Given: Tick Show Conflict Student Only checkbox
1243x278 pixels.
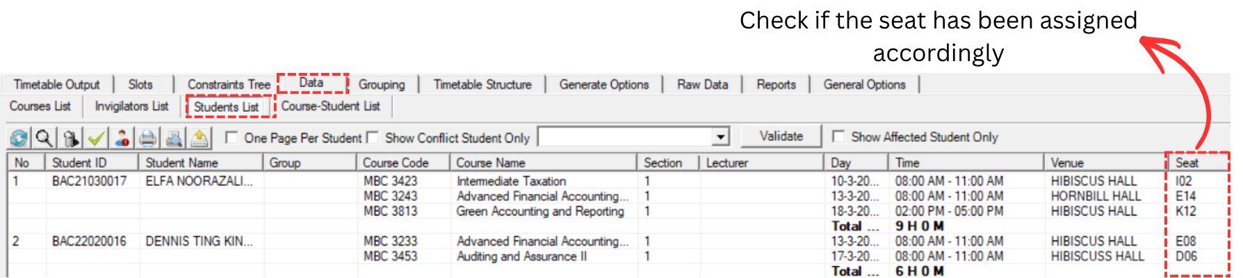Looking at the screenshot, I should 373,138.
